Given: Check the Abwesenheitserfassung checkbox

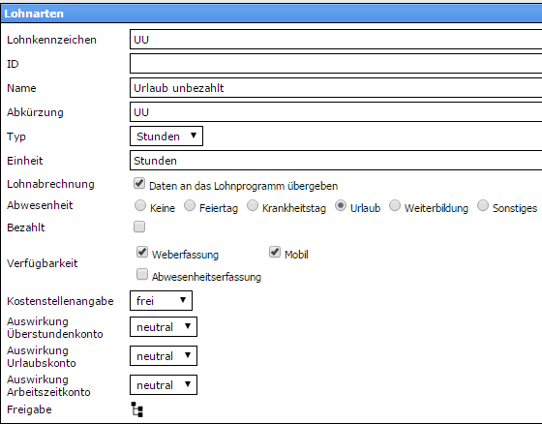Looking at the screenshot, I should click(x=142, y=274).
